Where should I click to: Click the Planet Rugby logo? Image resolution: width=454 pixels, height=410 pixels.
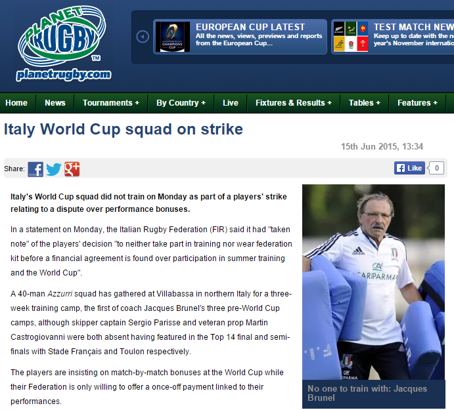click(63, 43)
